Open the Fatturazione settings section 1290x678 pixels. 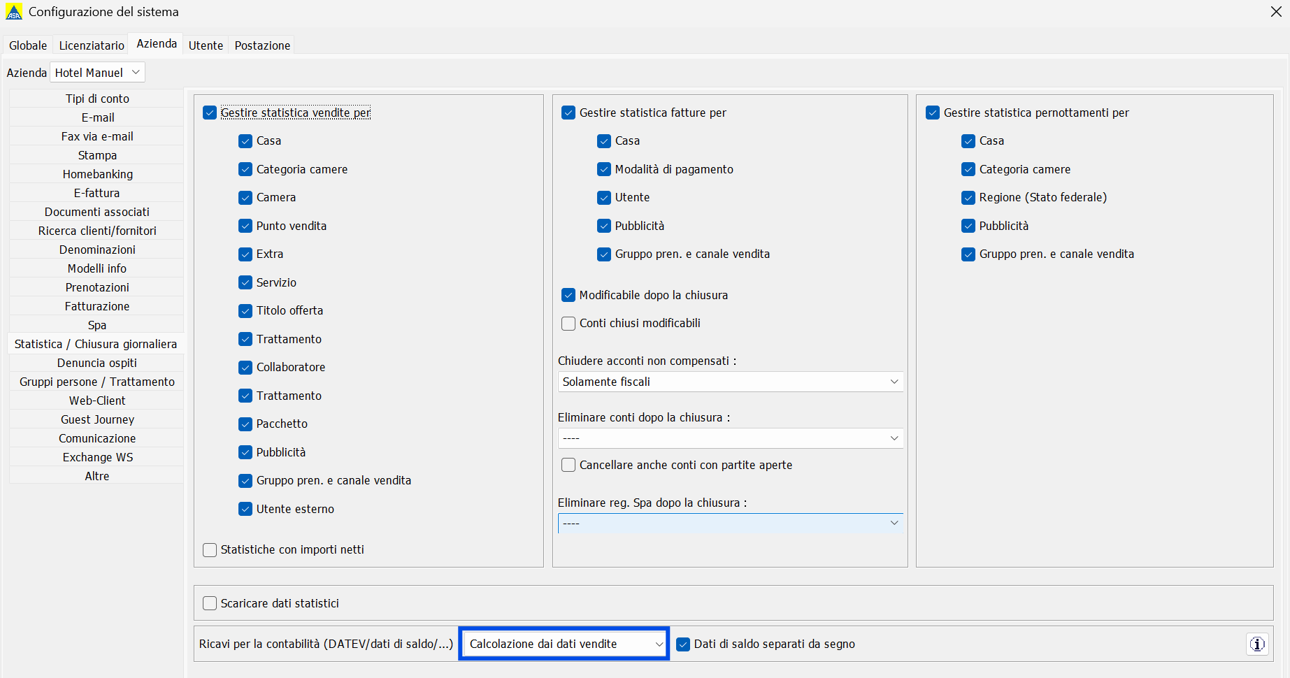(97, 306)
